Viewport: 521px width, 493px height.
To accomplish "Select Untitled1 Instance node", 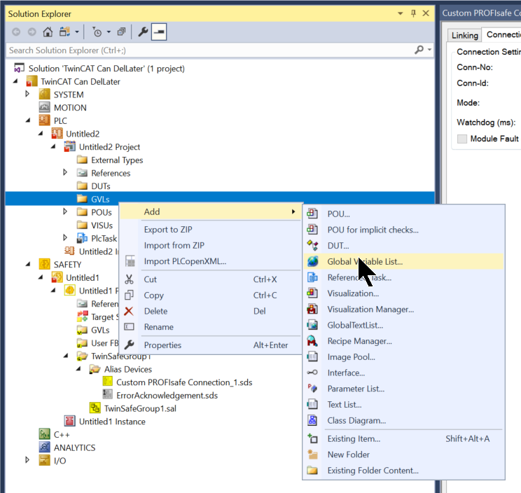I will tap(112, 422).
